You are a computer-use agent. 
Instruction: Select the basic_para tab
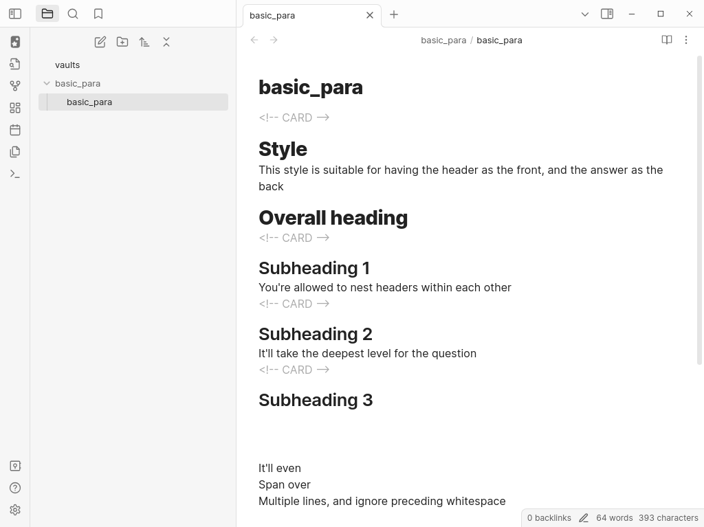pos(302,15)
